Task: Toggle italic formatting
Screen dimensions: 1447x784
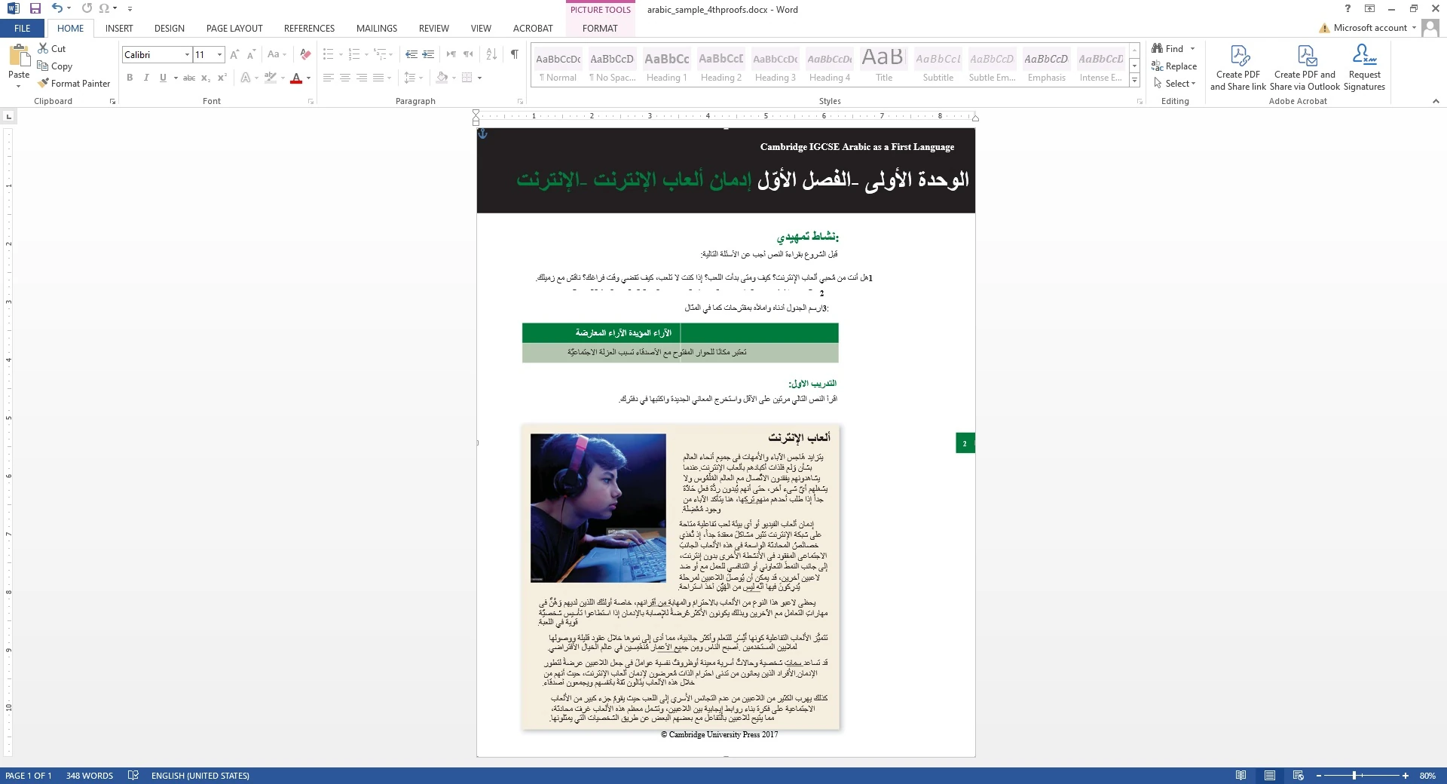Action: pos(146,78)
